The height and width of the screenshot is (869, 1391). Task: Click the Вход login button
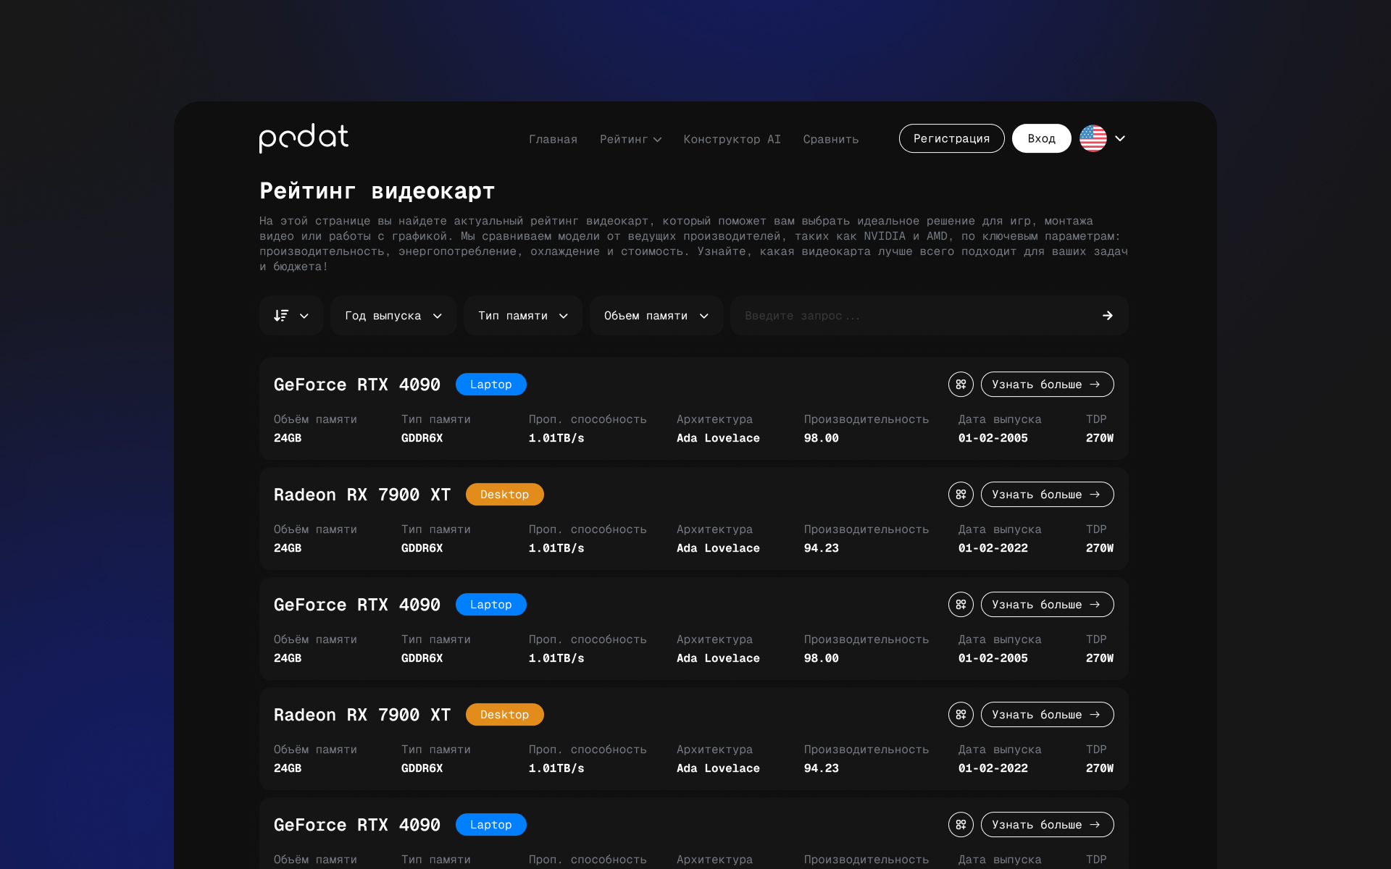(1041, 138)
